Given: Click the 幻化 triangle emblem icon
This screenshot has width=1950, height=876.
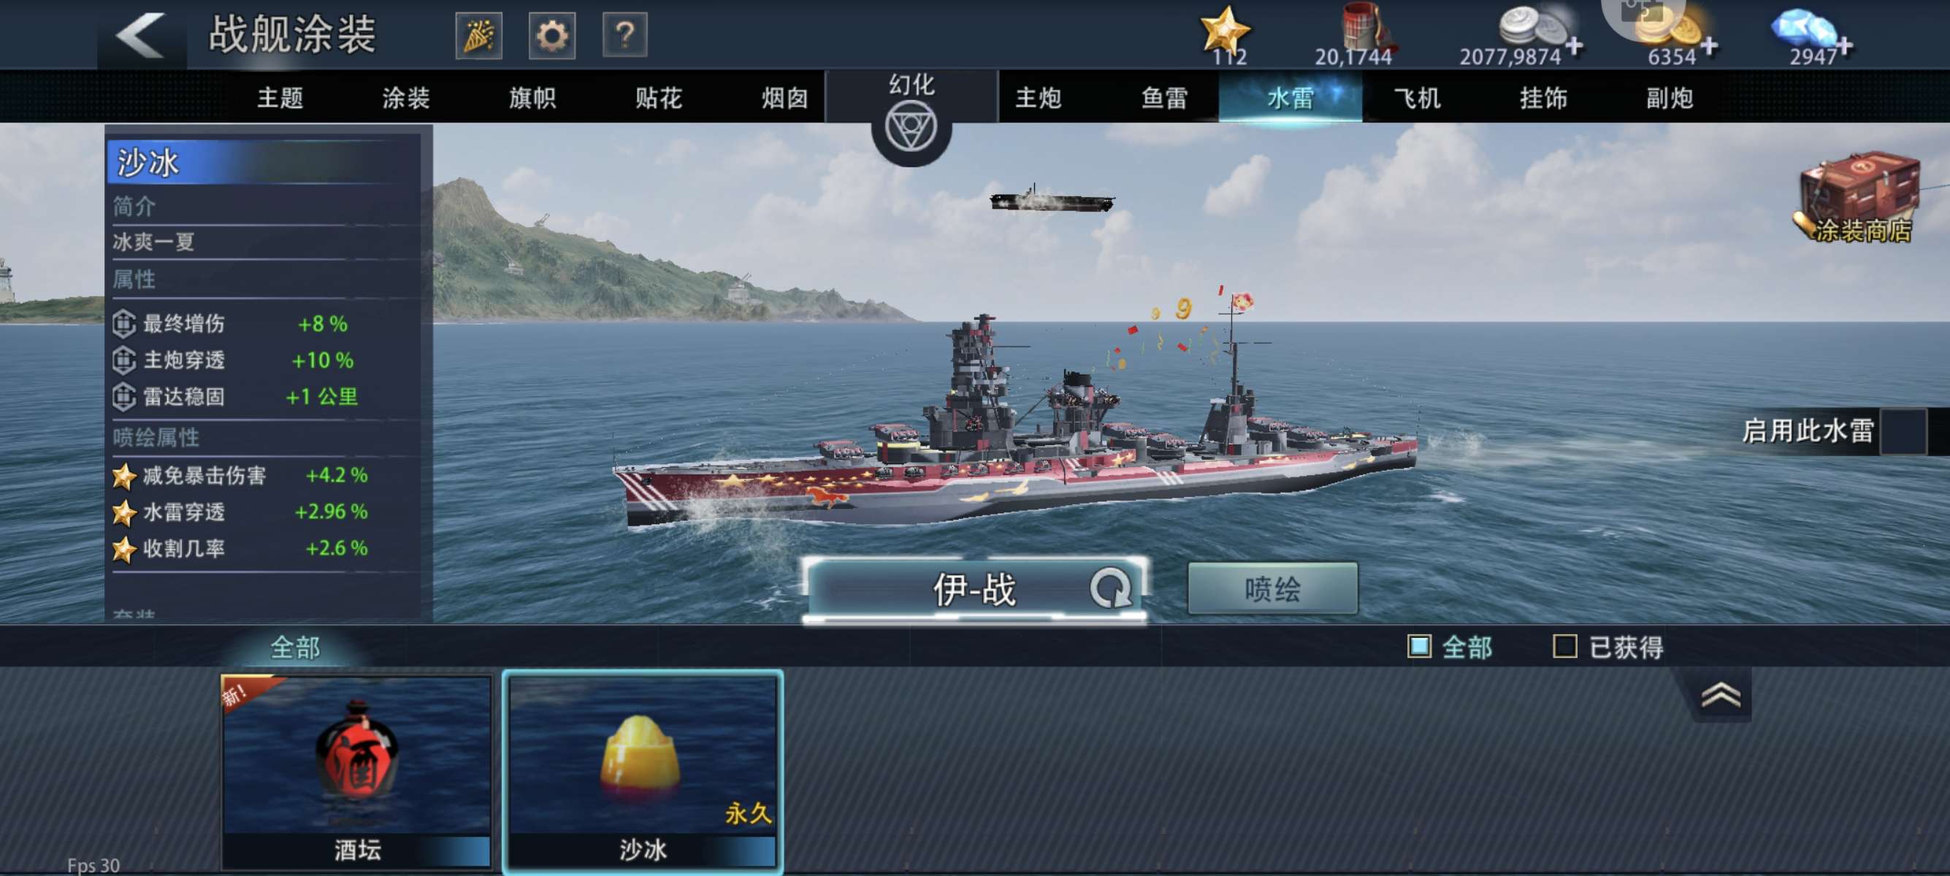Looking at the screenshot, I should tap(911, 127).
